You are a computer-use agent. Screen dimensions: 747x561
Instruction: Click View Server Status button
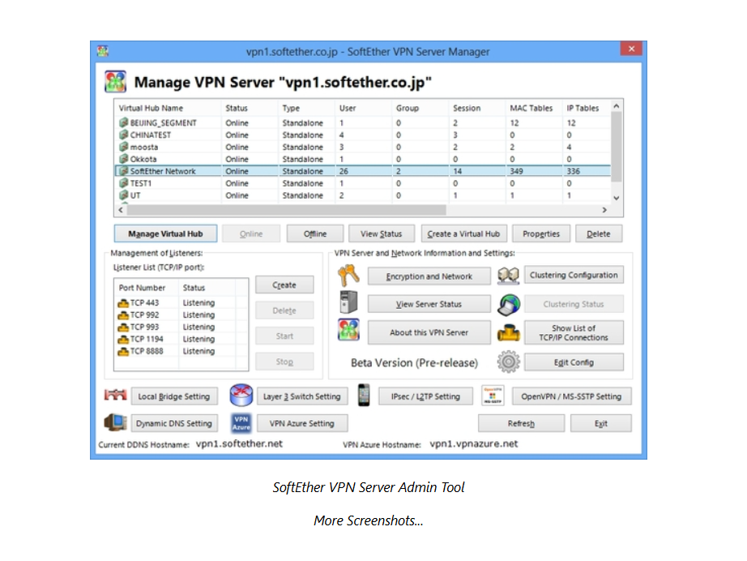pos(429,304)
